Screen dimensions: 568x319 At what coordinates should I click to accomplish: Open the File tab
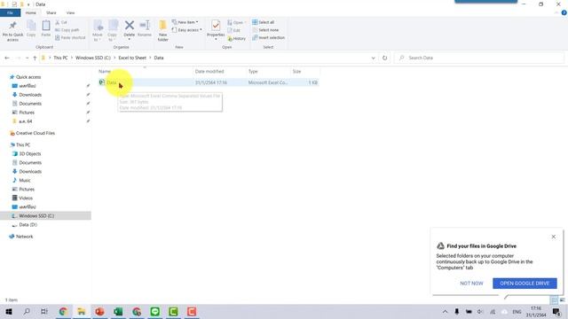click(x=10, y=12)
